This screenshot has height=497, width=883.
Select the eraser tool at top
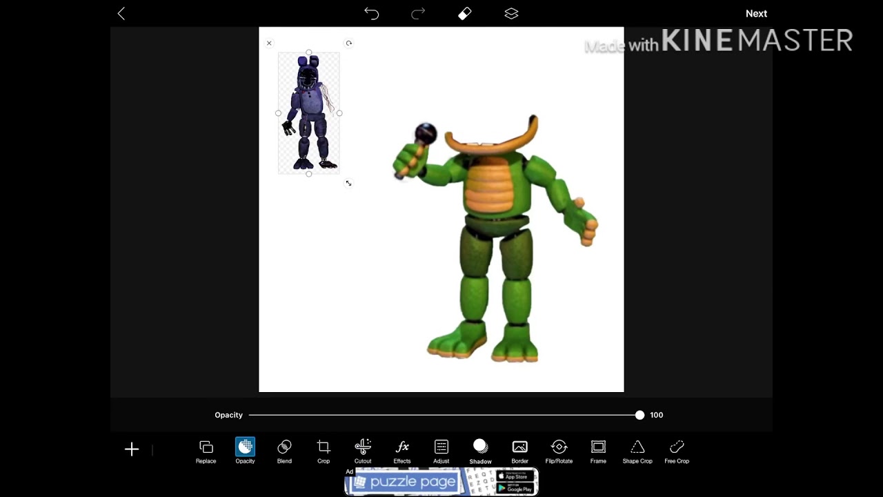(464, 13)
